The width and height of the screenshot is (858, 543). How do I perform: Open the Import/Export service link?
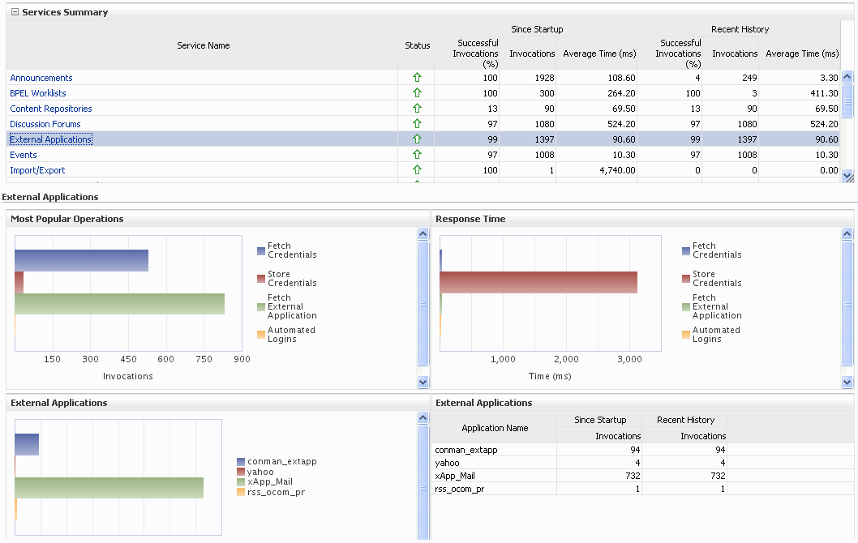click(x=37, y=170)
